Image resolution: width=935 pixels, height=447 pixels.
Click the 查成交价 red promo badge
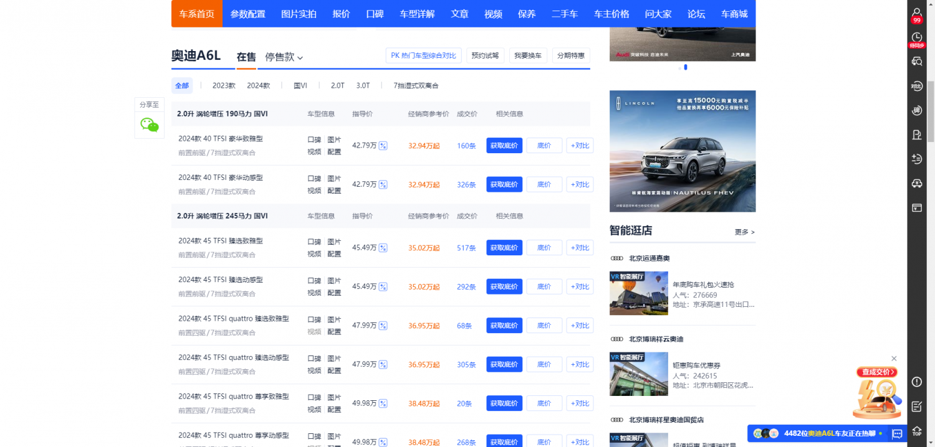pyautogui.click(x=877, y=372)
